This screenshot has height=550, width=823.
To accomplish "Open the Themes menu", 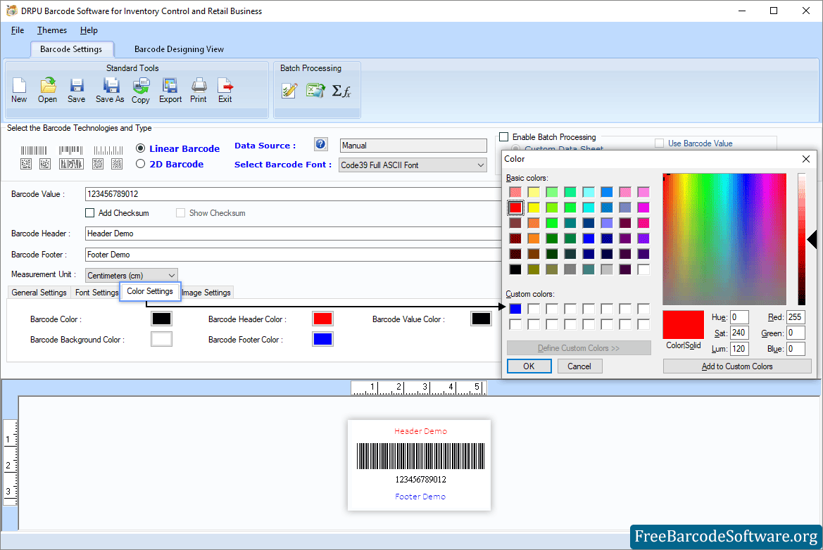I will pos(52,30).
